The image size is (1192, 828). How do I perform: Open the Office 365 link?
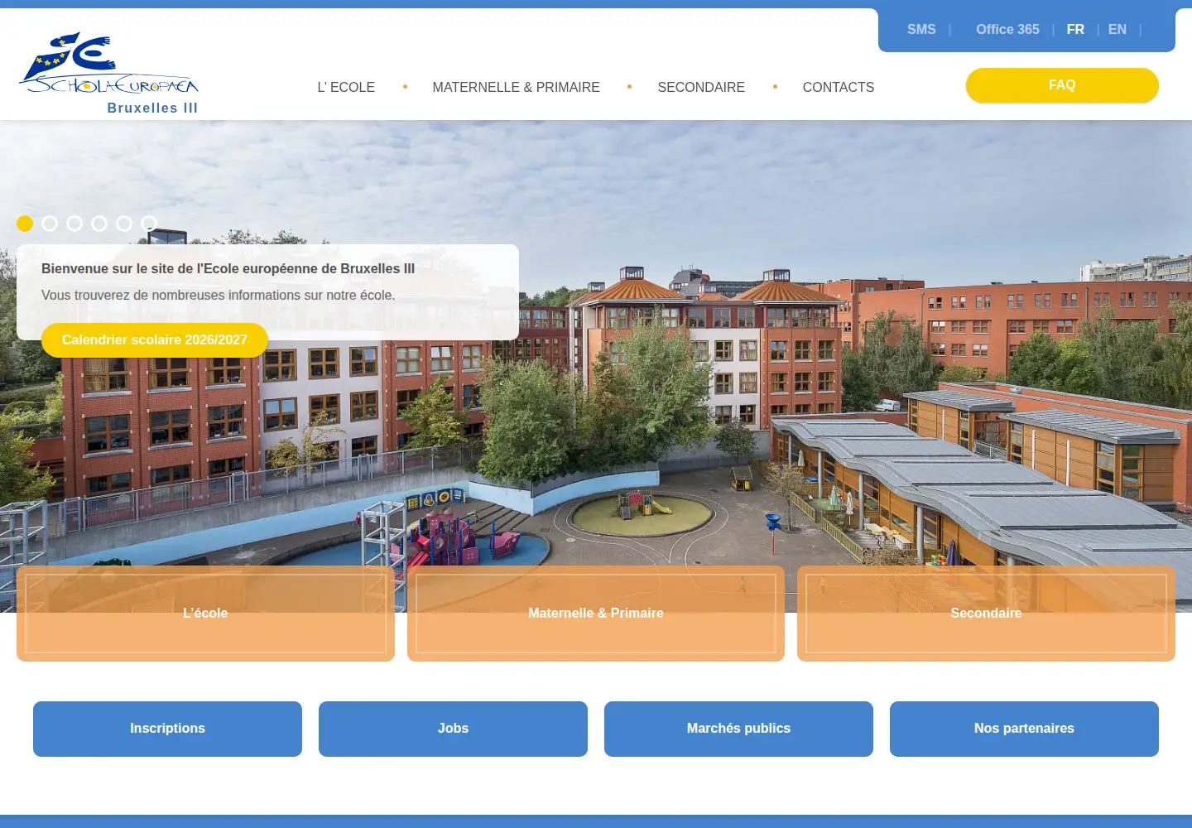[1007, 30]
